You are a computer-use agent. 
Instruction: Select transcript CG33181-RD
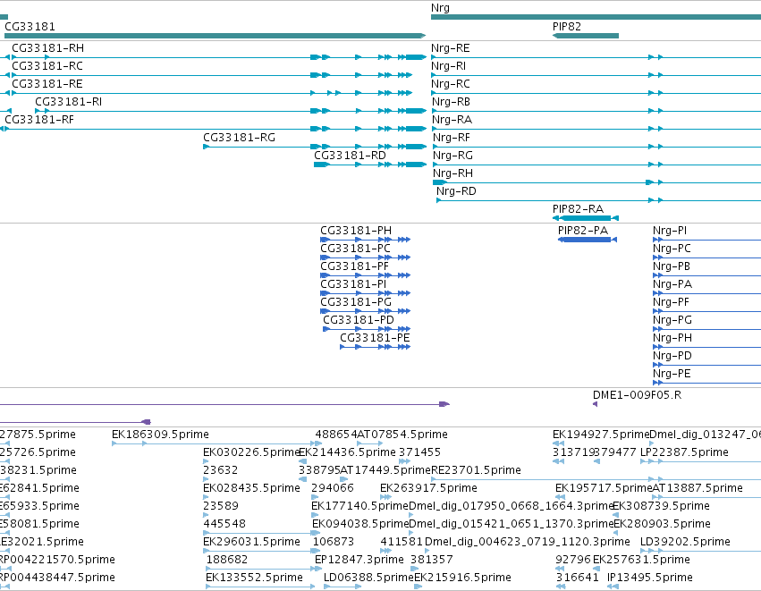350,156
